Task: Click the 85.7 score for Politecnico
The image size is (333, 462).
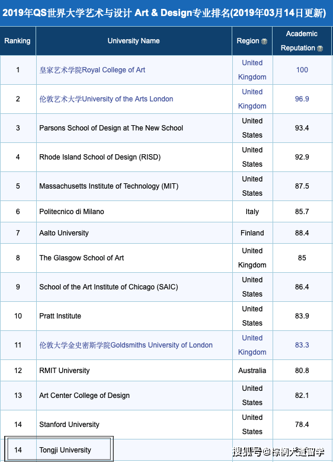Action: click(x=302, y=212)
